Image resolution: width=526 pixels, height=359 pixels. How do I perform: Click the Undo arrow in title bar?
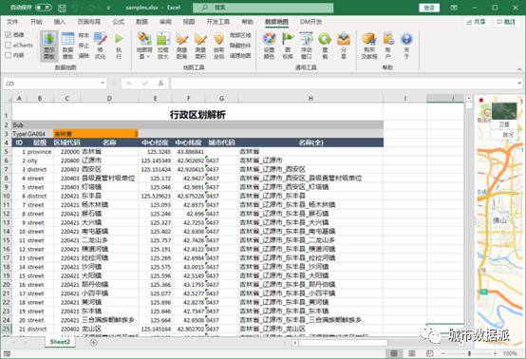(x=75, y=8)
